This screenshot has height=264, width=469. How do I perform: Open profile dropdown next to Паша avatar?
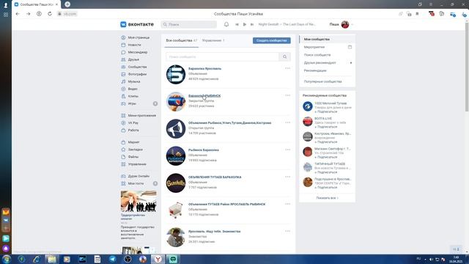pos(352,24)
